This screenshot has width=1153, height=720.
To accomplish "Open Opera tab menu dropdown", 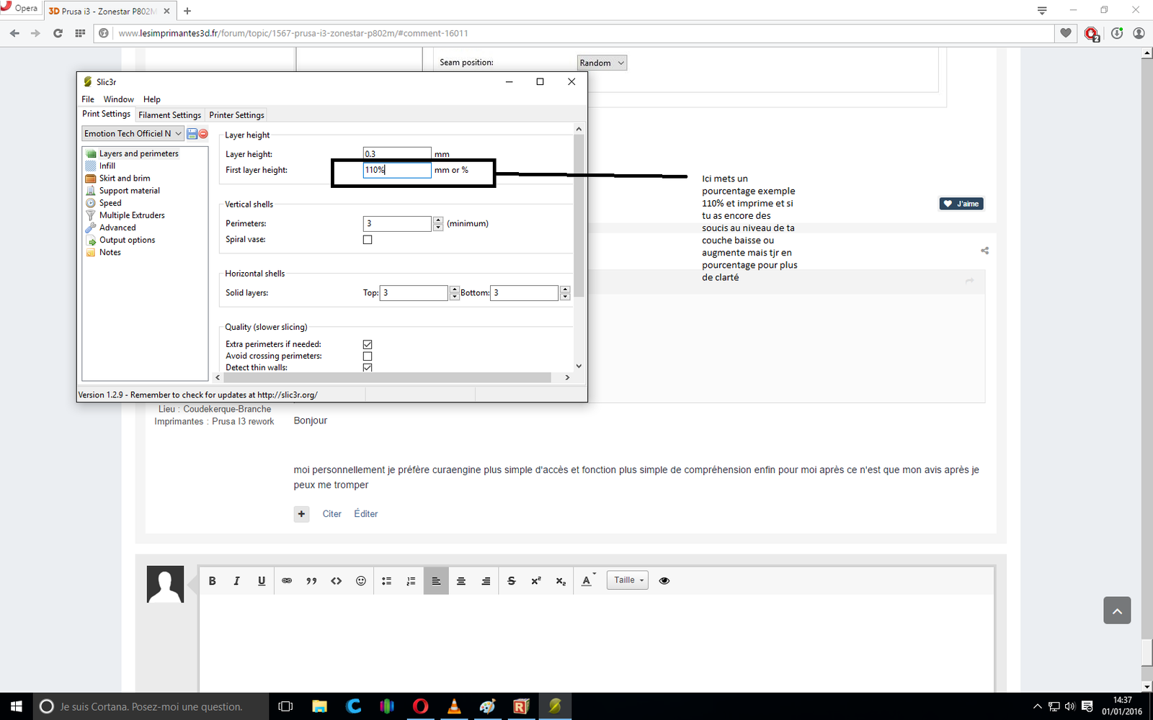I will [1042, 10].
